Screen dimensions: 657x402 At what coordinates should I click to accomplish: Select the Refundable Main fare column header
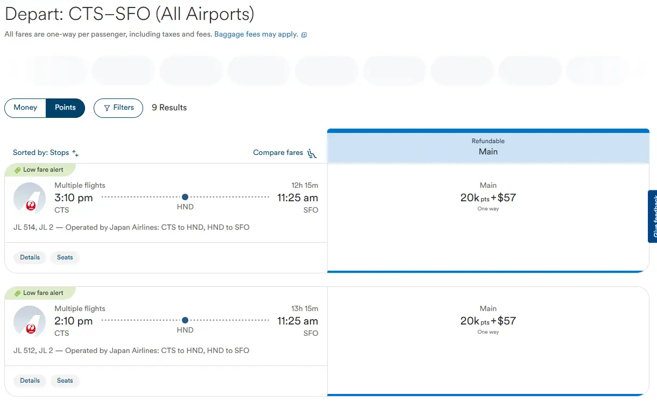488,147
